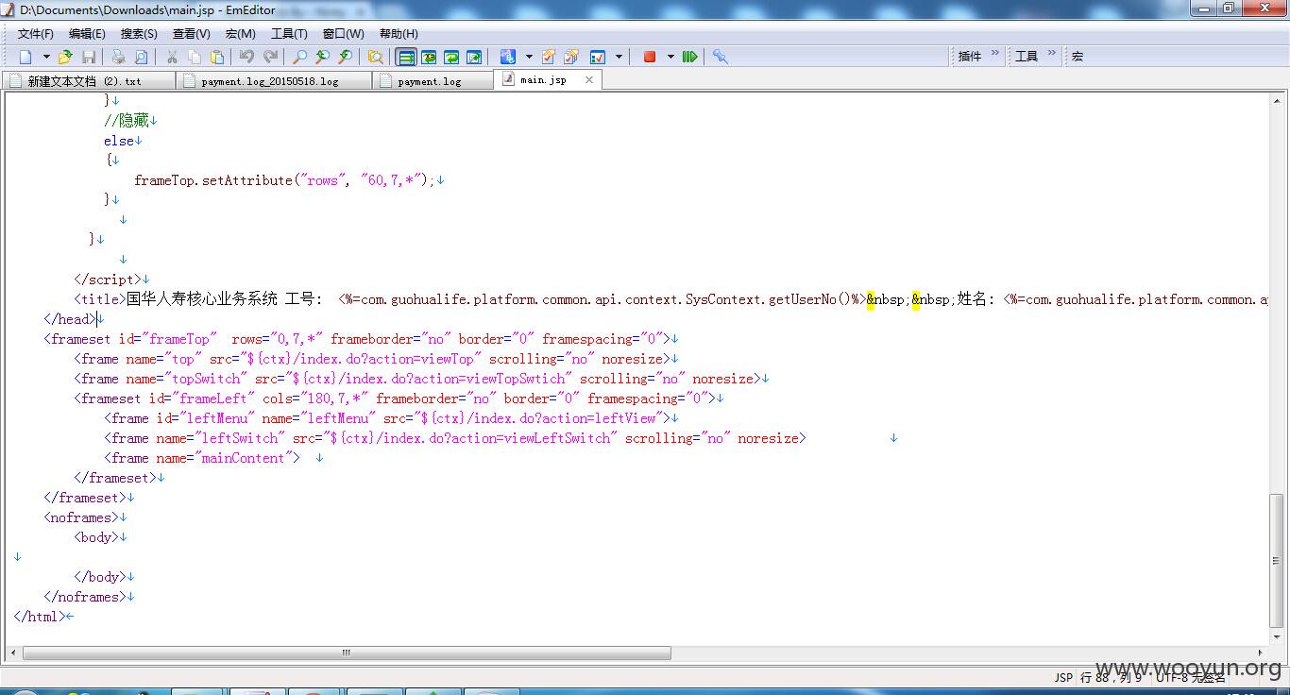The image size is (1290, 695).
Task: Expand the 工具 toolbar chevron
Action: [1050, 55]
